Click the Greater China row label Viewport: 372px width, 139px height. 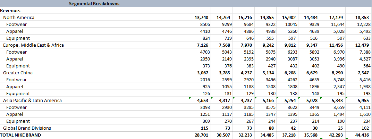point(18,73)
